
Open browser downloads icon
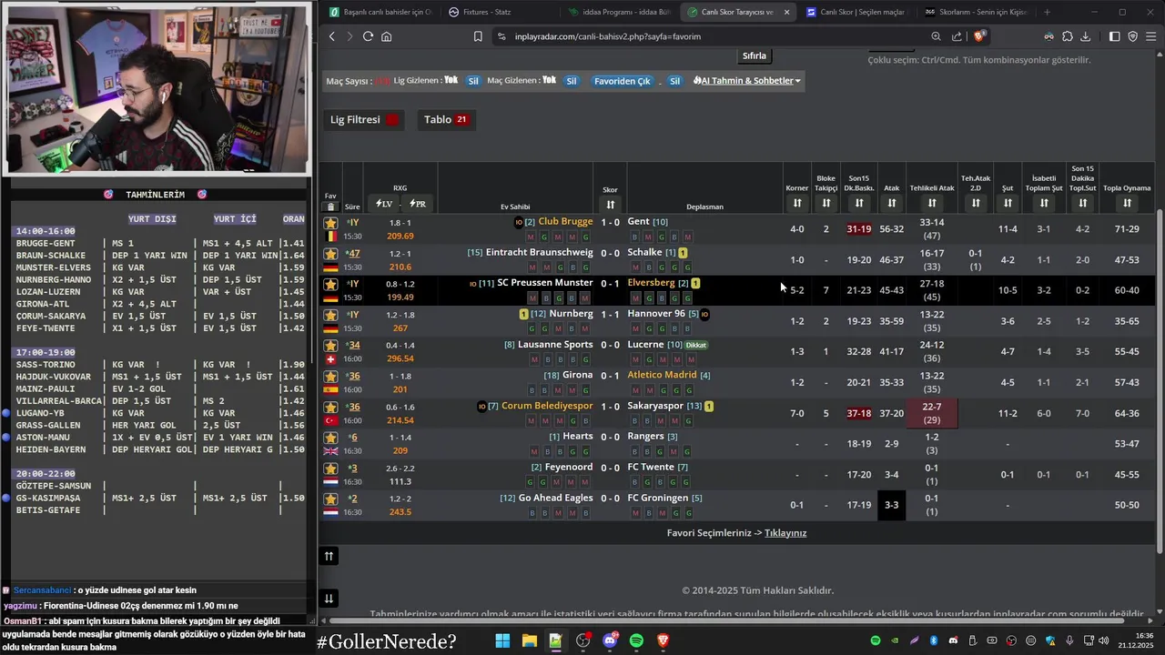pyautogui.click(x=1085, y=36)
